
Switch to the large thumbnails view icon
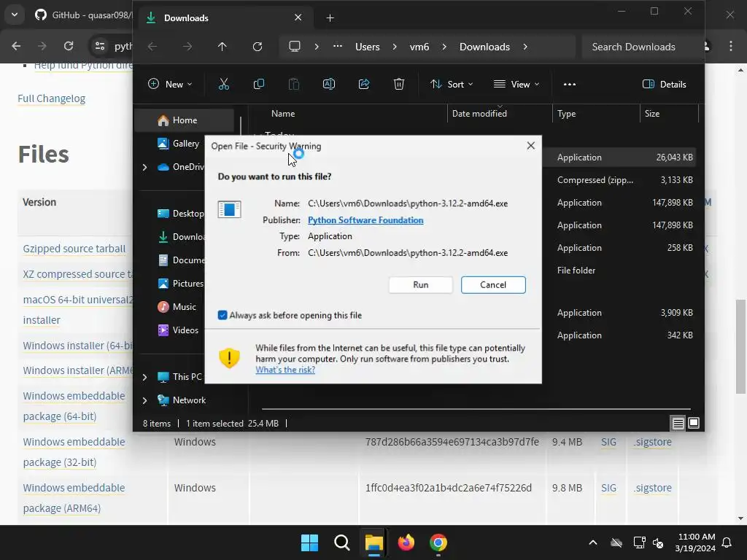point(694,423)
